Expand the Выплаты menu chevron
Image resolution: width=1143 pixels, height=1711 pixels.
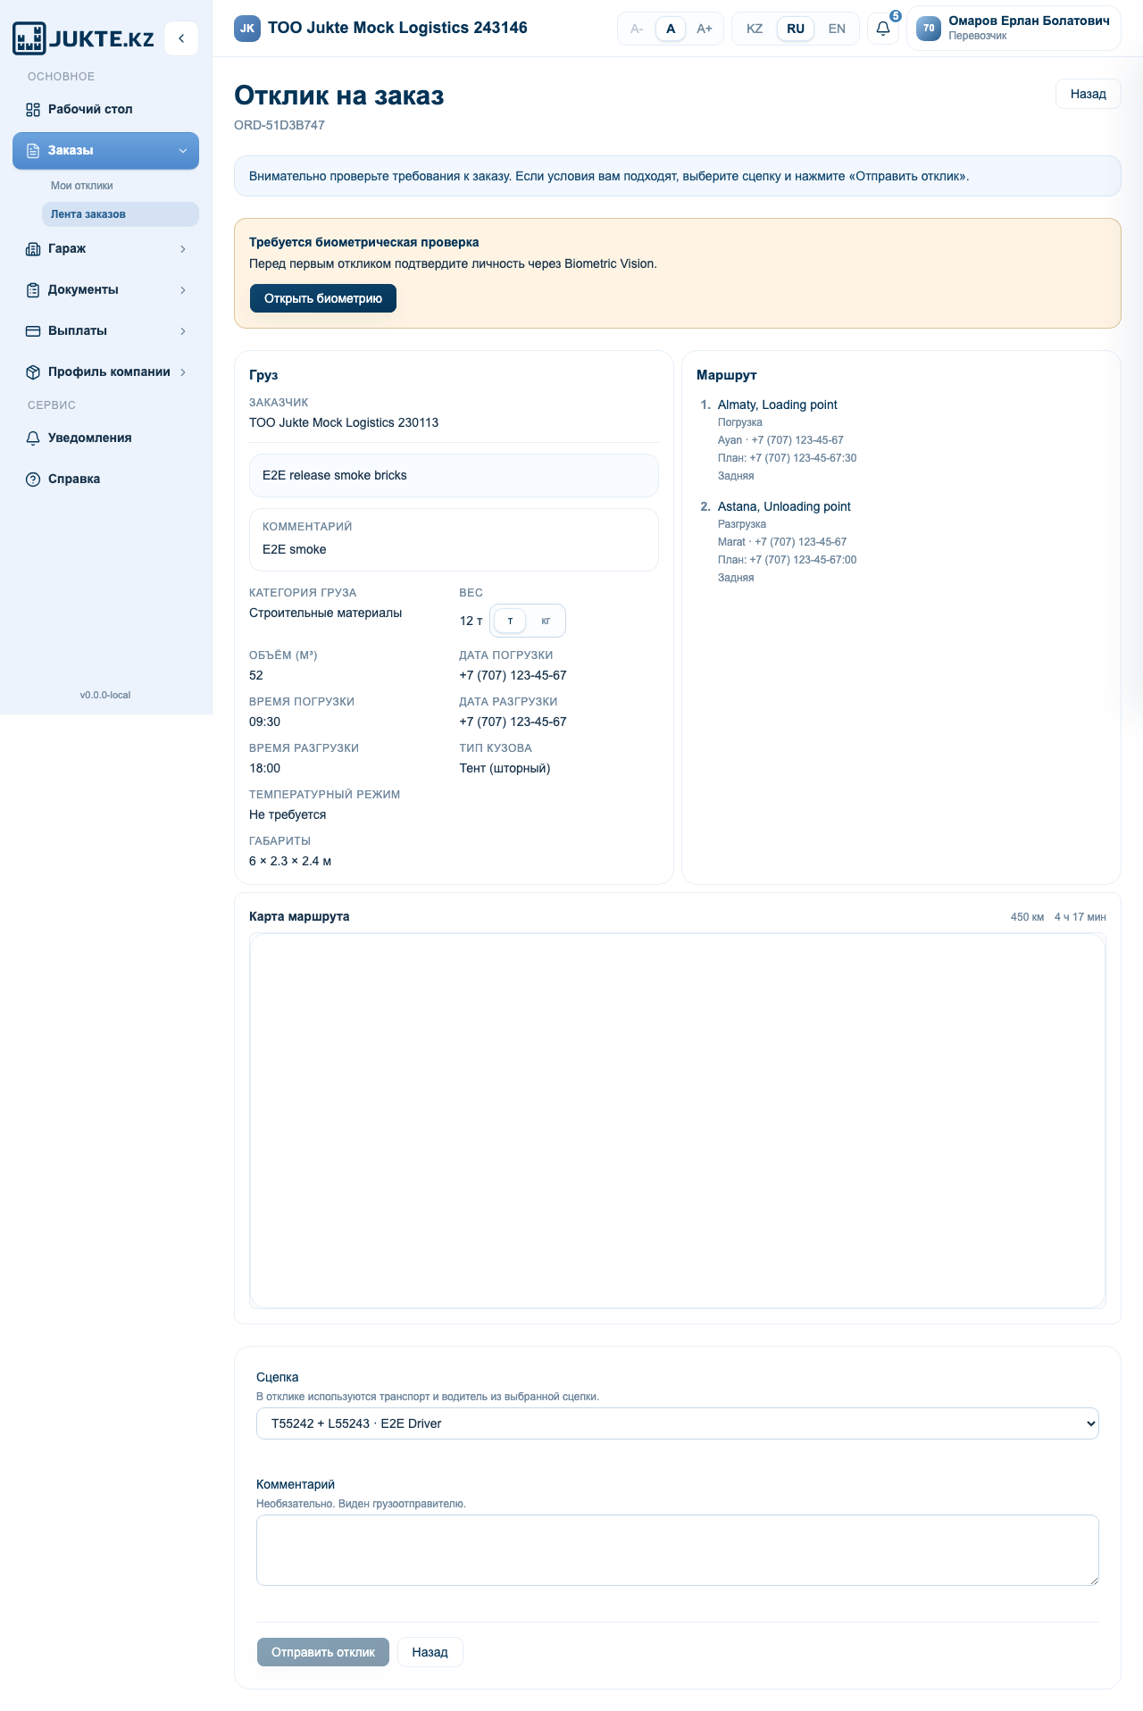click(183, 331)
